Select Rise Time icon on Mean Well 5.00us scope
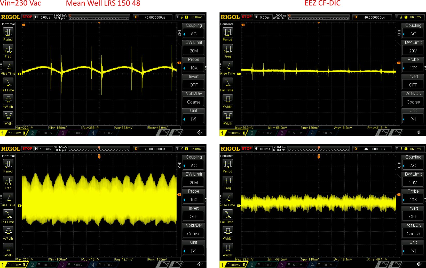426x268 pixels. tap(8, 66)
